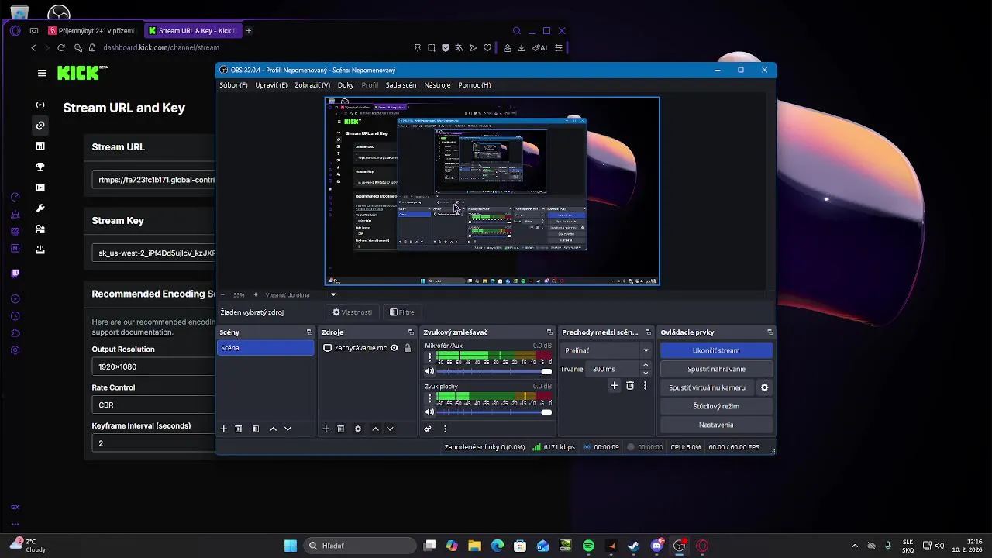Open Twitch shortcut in browser sidebar

coord(15,273)
